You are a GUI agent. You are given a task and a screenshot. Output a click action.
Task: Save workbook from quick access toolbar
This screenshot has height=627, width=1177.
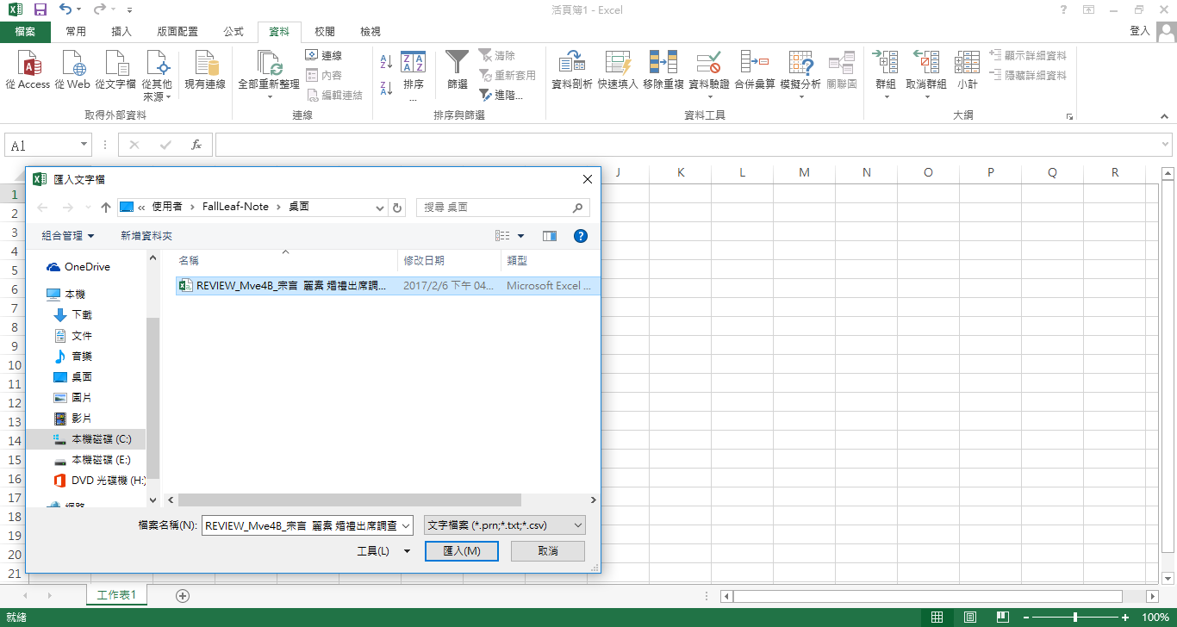coord(40,10)
